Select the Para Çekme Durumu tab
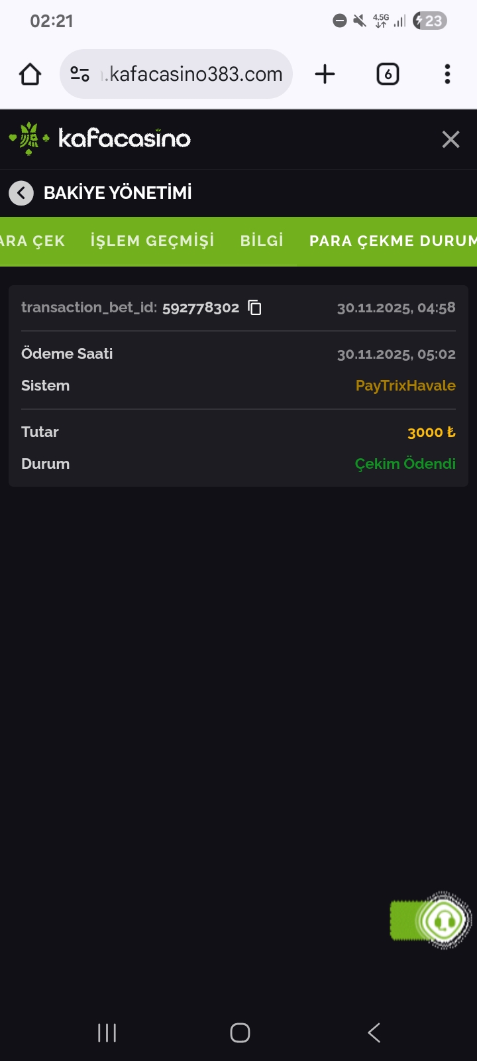 392,241
